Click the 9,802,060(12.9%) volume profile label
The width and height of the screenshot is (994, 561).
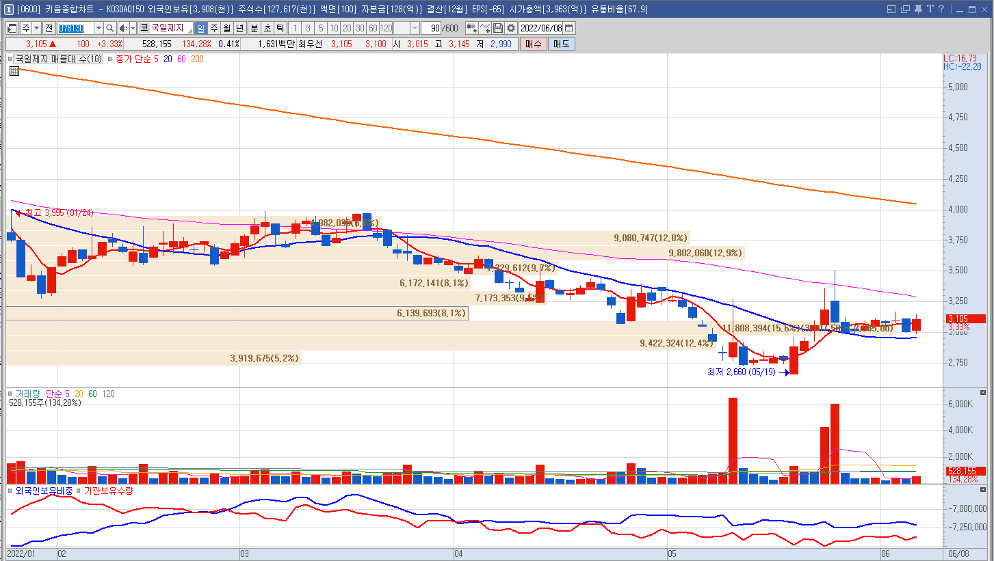coord(705,253)
